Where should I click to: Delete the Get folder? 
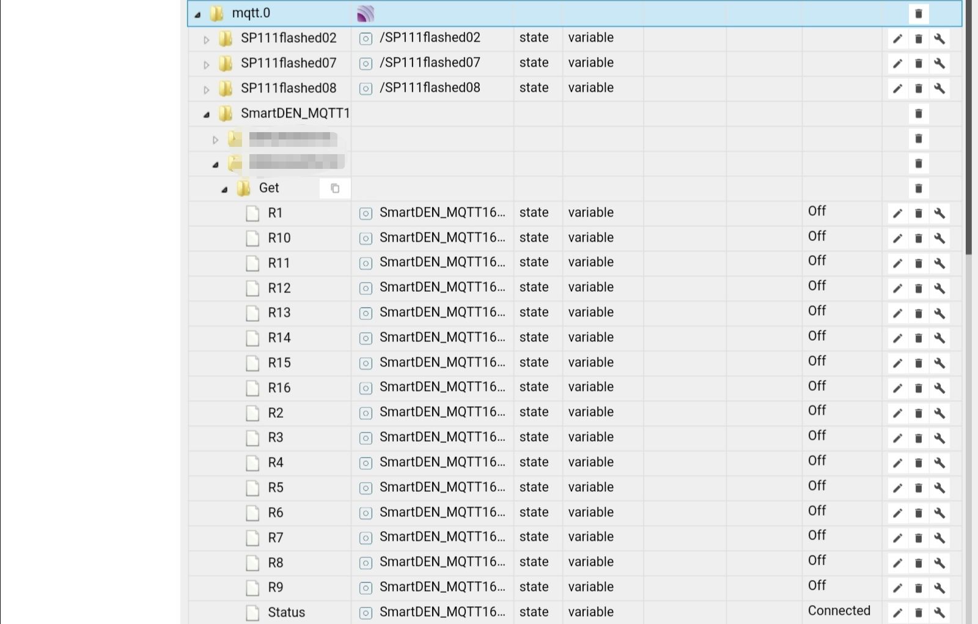click(918, 188)
